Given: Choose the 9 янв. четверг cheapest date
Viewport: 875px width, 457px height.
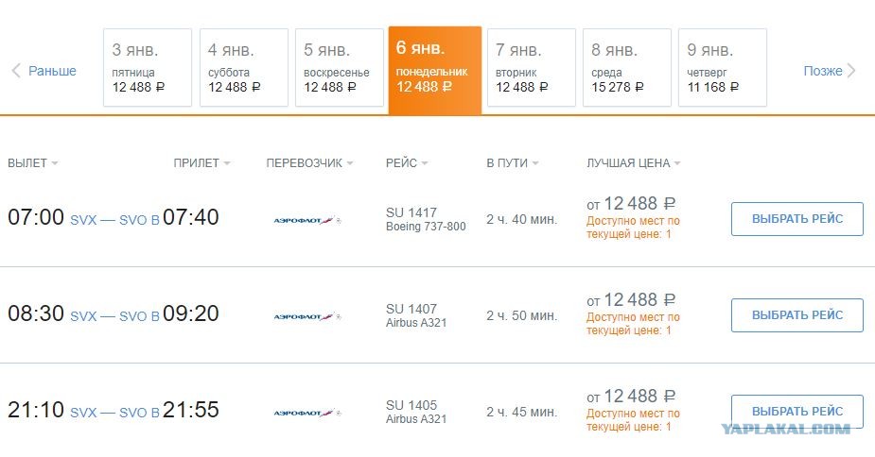Looking at the screenshot, I should tap(723, 67).
